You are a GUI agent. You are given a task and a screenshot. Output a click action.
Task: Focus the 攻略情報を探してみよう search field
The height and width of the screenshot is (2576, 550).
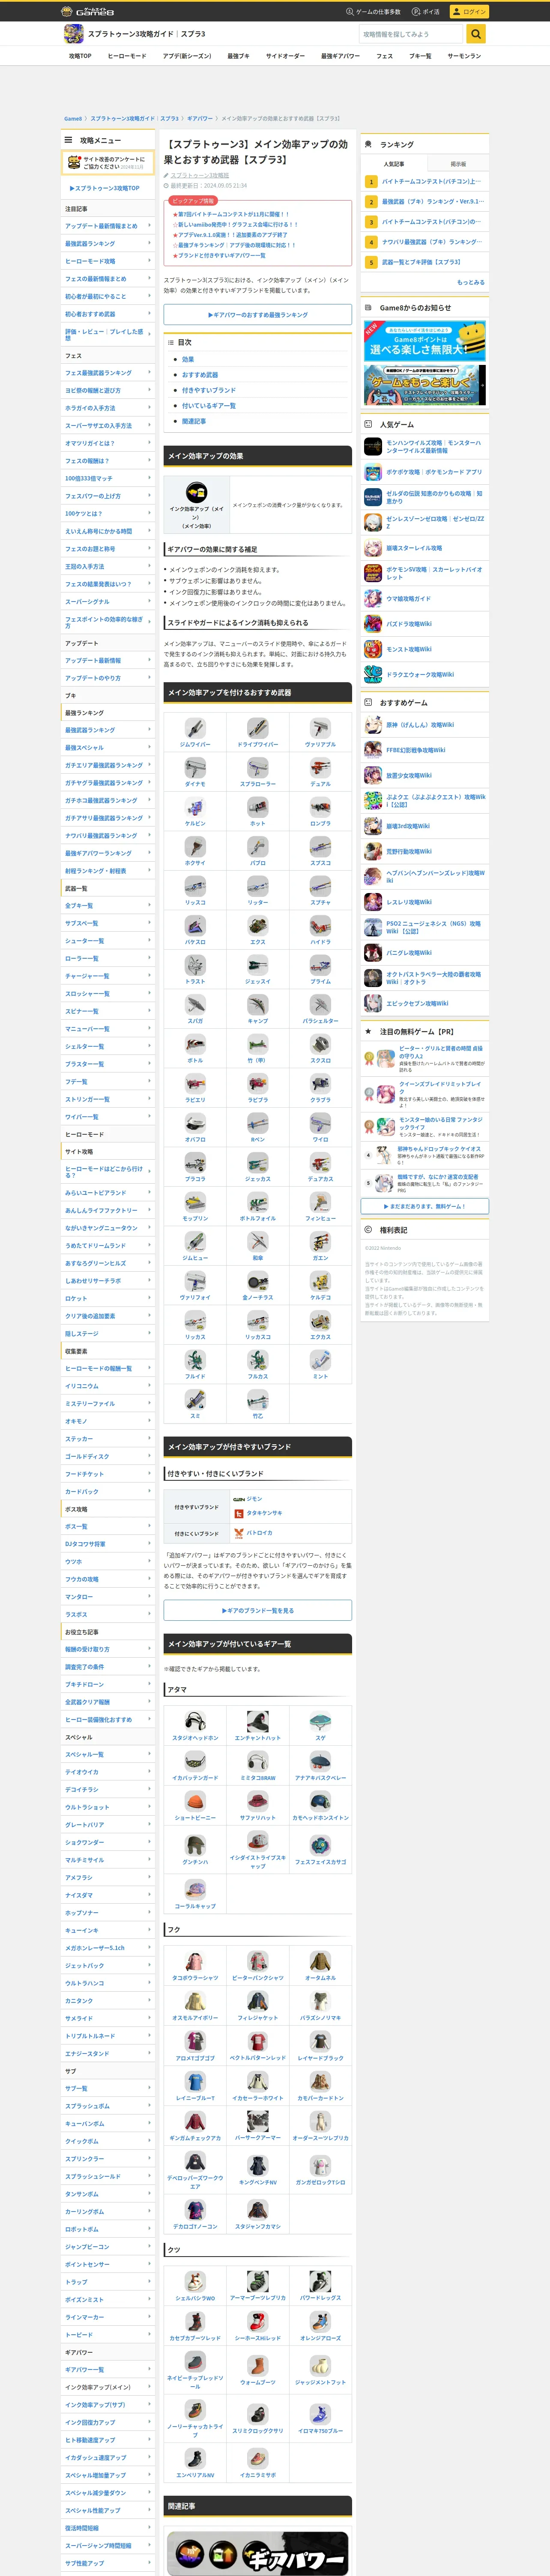click(412, 34)
